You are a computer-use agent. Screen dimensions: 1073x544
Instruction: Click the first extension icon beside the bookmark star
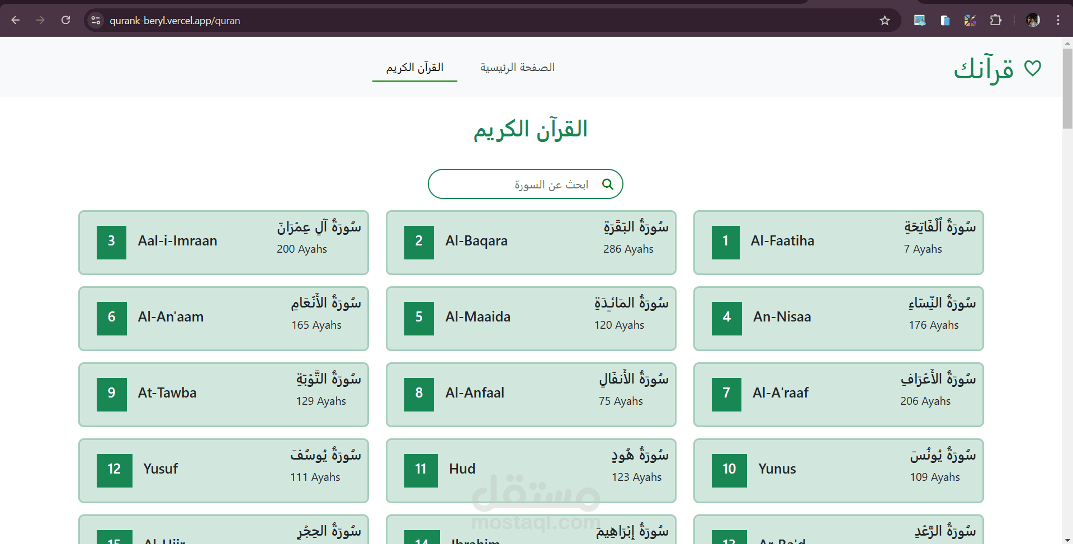(x=920, y=20)
